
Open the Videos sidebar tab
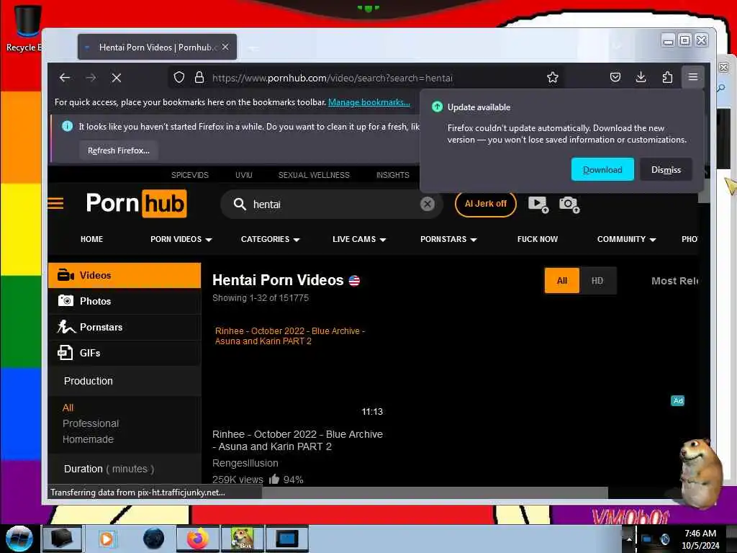tap(125, 275)
